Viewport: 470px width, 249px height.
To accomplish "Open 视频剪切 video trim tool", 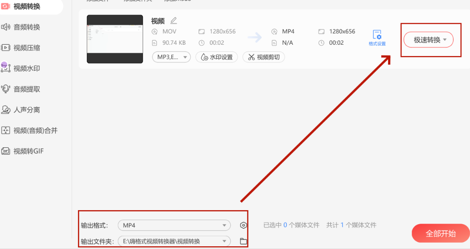I will 264,57.
